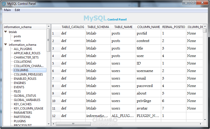Viewport: 210px width, 129px height.
Task: Select KEY_COLUMN_USAGE in the tree
Action: pyautogui.click(x=28, y=108)
